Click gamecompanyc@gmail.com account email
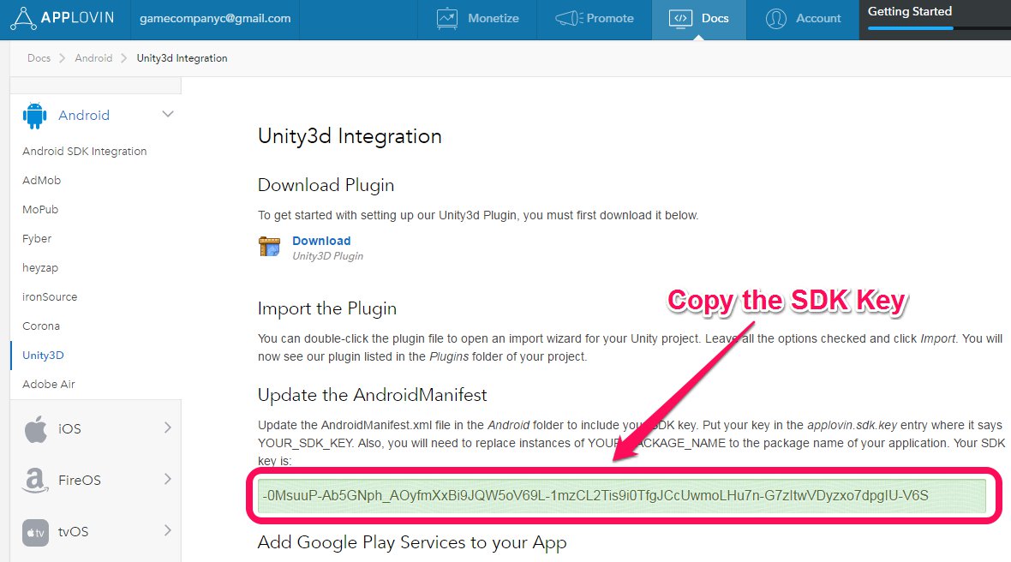This screenshot has width=1011, height=562. click(x=215, y=19)
